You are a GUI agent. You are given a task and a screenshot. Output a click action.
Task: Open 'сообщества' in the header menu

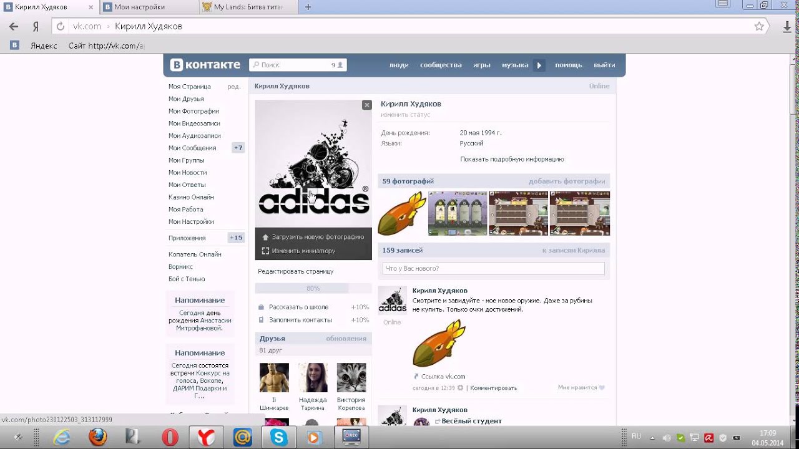tap(441, 65)
